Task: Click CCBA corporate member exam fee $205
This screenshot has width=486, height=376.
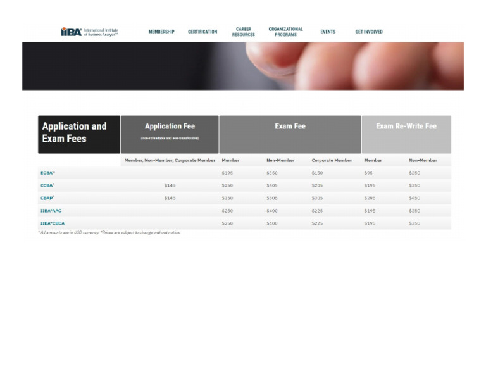Action: (317, 185)
